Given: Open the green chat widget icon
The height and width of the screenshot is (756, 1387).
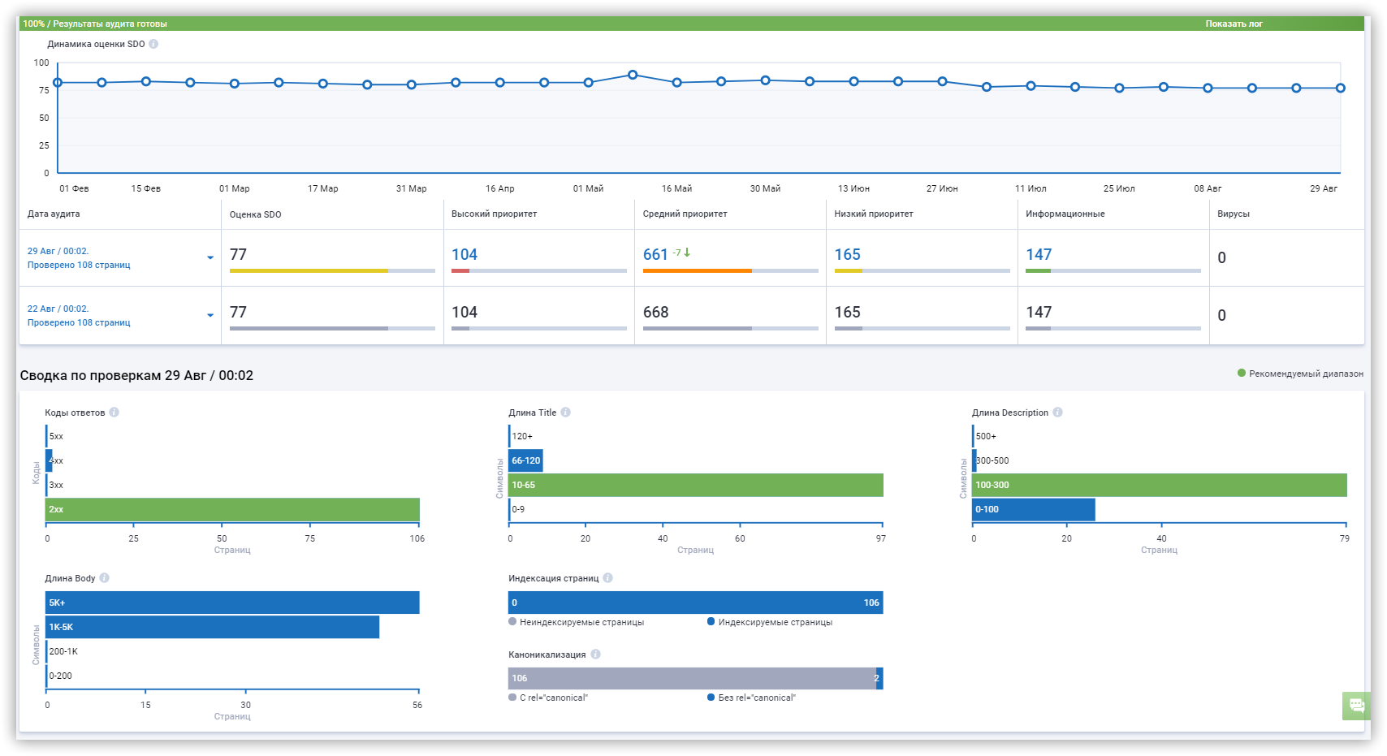Looking at the screenshot, I should (x=1356, y=705).
